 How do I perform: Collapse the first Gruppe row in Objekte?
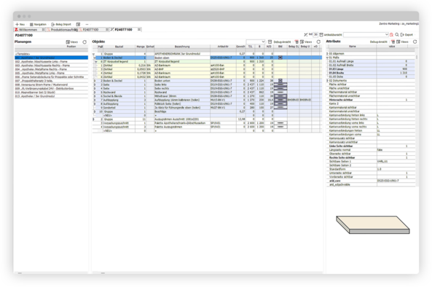94,54
